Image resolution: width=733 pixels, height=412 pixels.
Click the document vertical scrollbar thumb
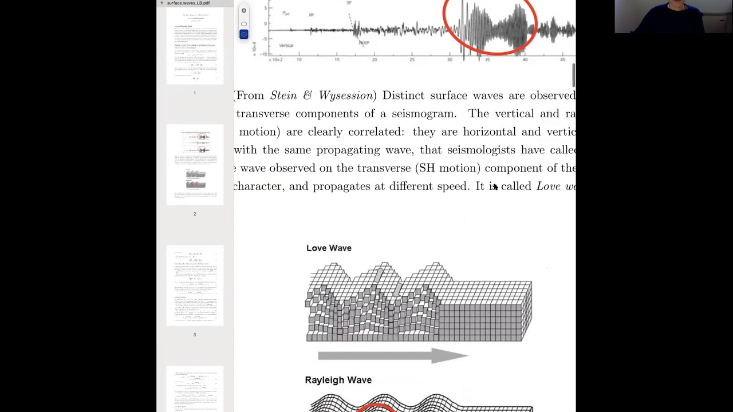coord(573,76)
